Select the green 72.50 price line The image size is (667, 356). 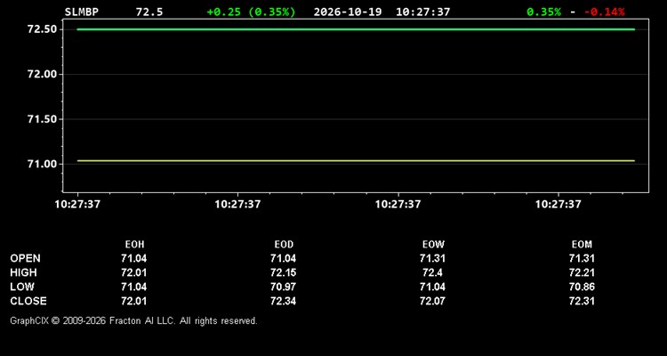click(356, 29)
